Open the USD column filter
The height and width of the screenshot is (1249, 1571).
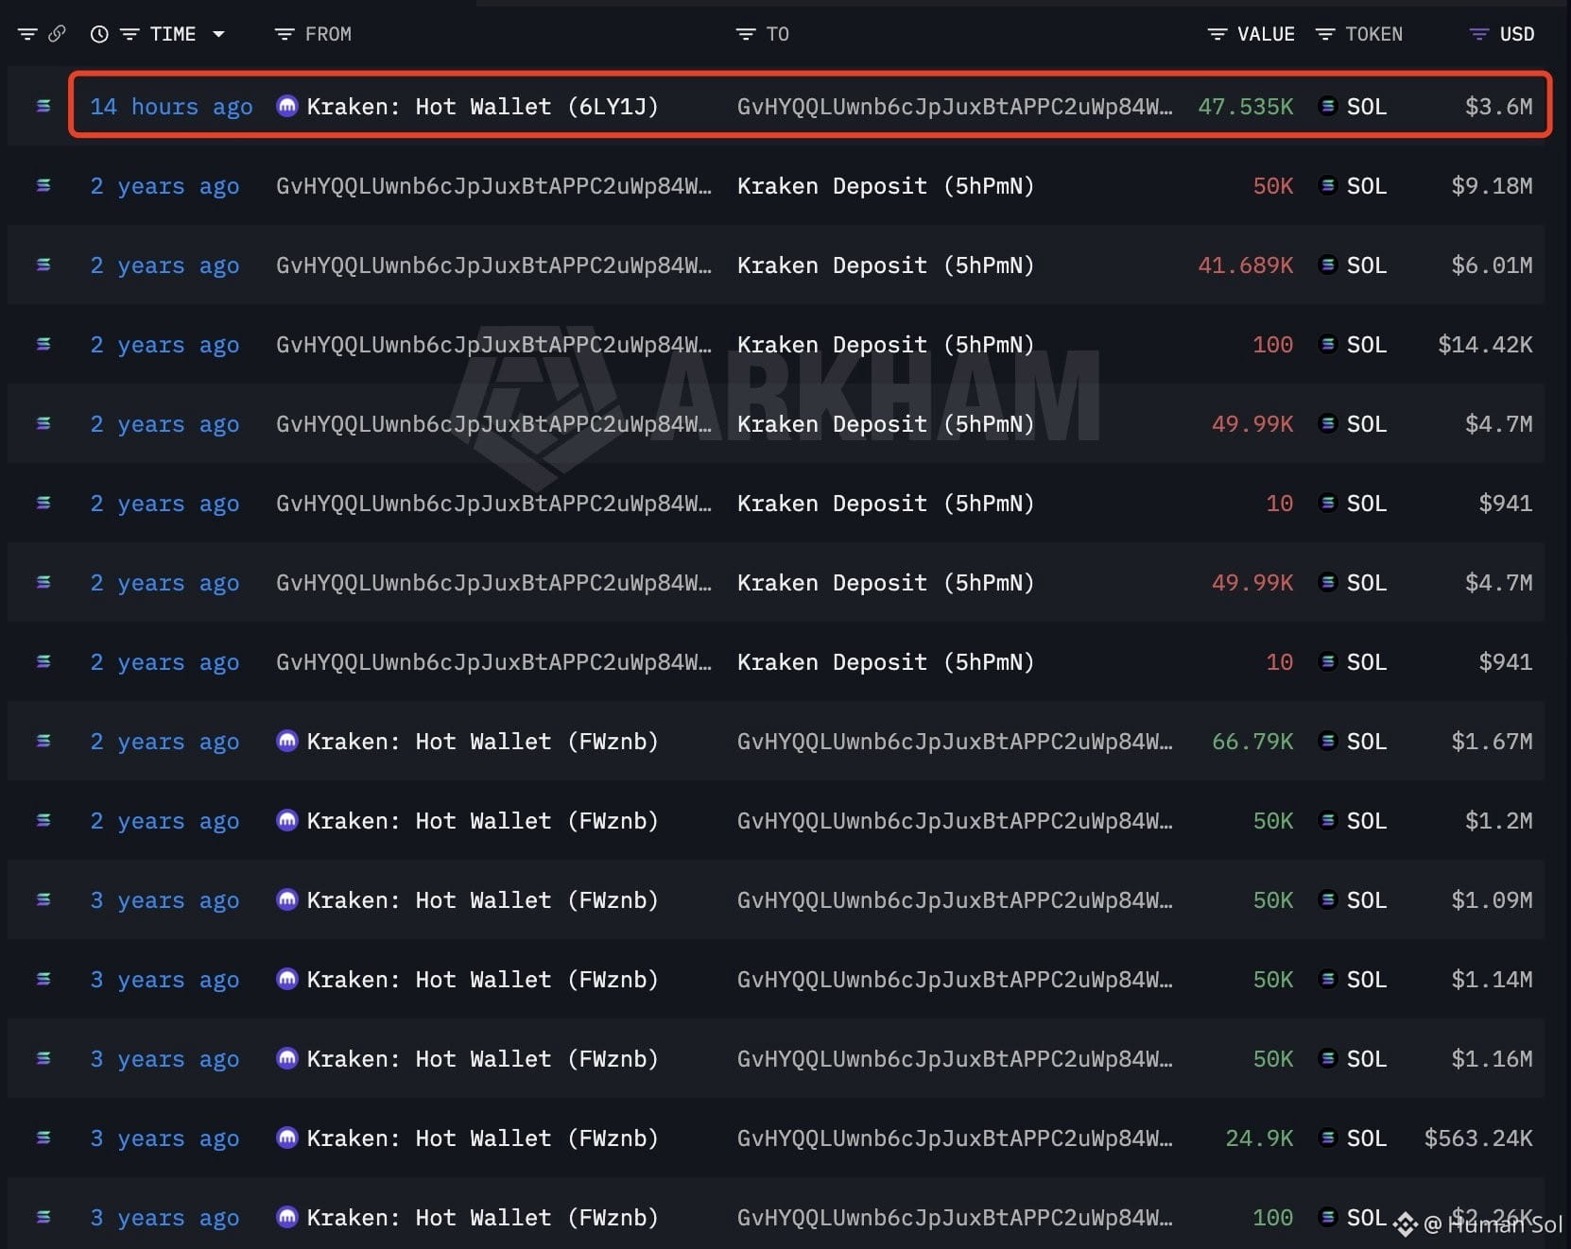[x=1479, y=34]
